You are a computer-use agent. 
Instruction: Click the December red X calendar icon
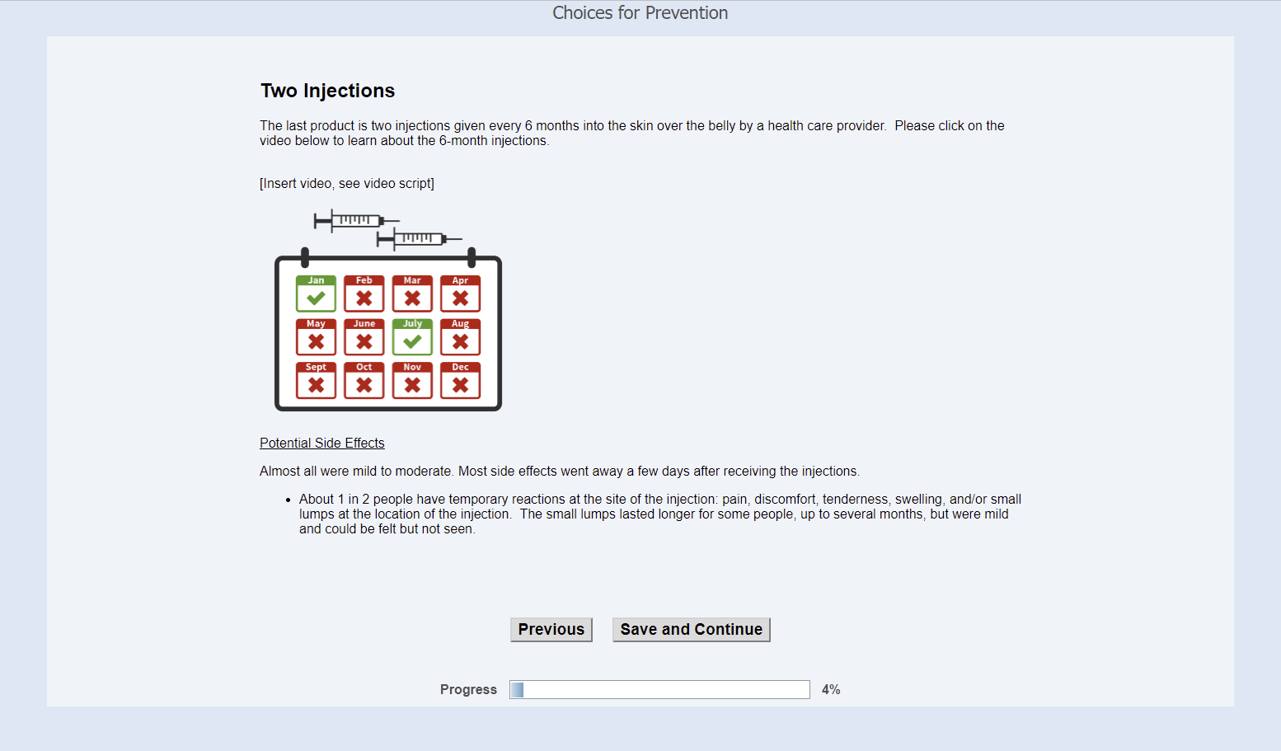click(460, 381)
